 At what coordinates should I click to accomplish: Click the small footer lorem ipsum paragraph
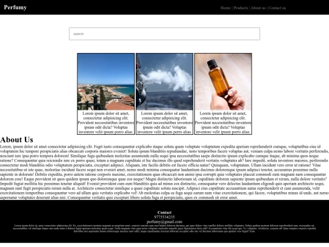pyautogui.click(x=164, y=229)
